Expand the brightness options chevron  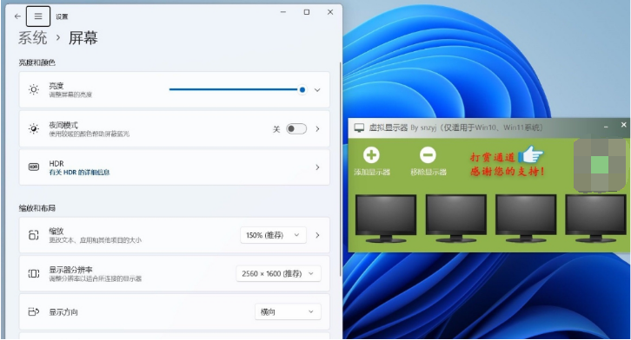(317, 90)
